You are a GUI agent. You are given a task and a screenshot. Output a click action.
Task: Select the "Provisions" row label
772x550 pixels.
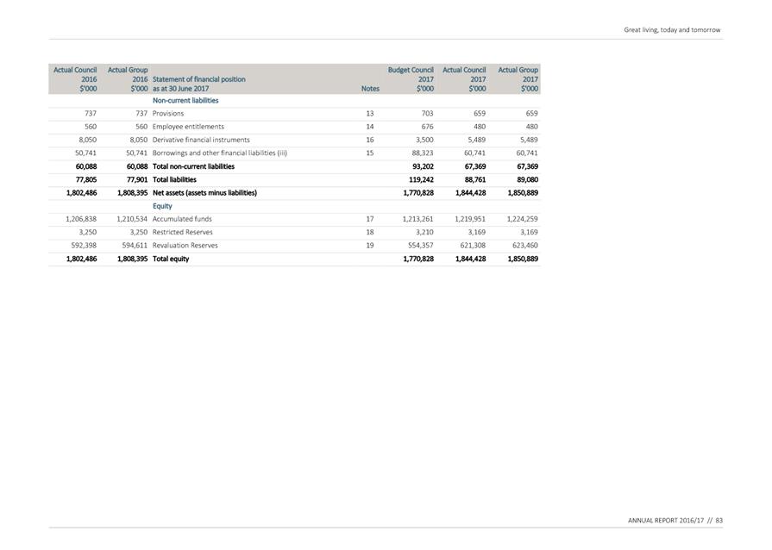point(168,114)
